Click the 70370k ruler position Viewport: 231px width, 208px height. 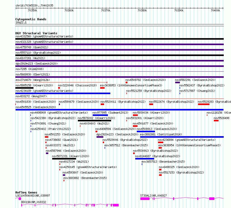pos(106,10)
